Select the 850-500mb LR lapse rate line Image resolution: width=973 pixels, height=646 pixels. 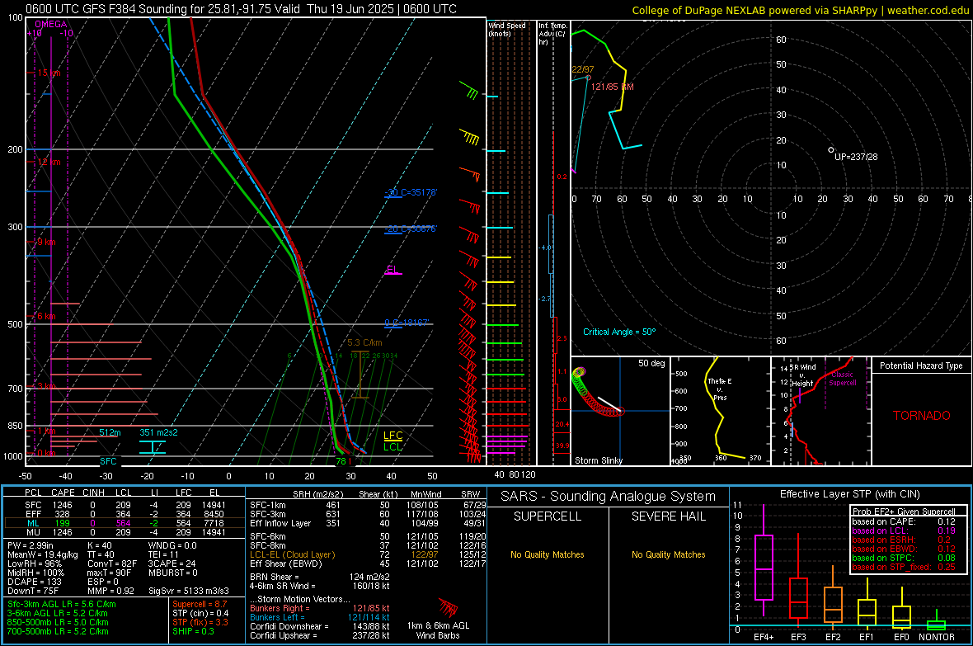58,622
